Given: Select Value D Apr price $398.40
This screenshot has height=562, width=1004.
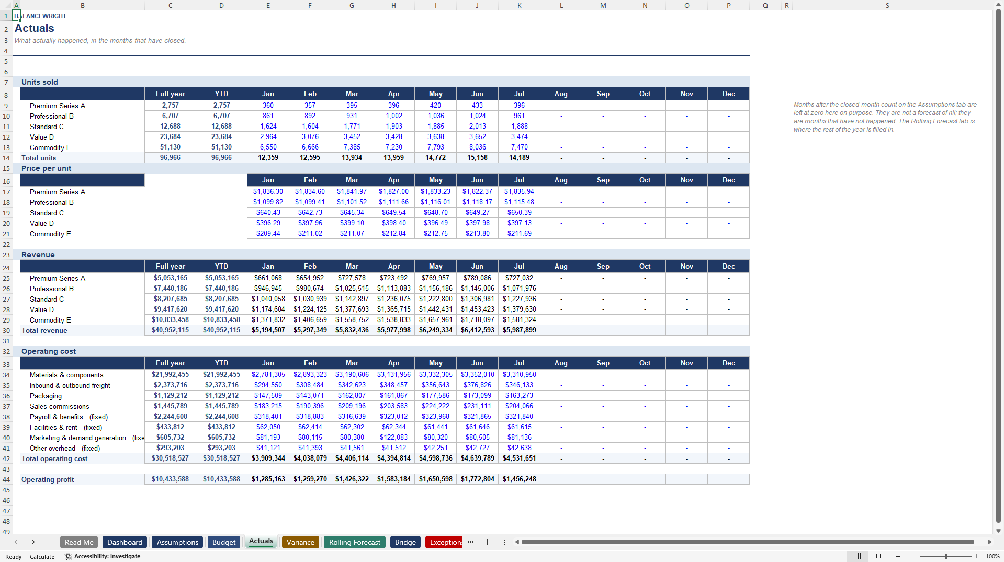Looking at the screenshot, I should point(393,223).
